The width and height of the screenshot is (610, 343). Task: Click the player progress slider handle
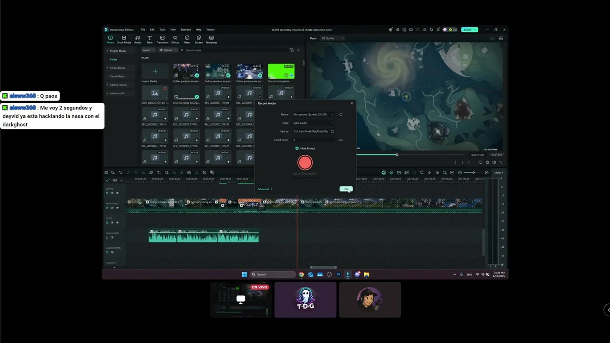(x=396, y=155)
